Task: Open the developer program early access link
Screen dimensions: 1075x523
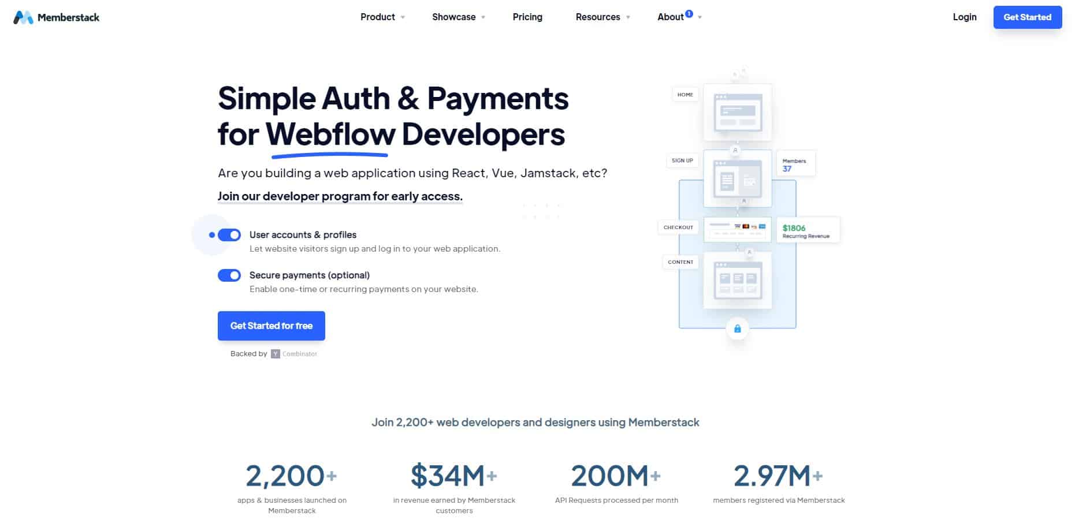Action: tap(340, 196)
